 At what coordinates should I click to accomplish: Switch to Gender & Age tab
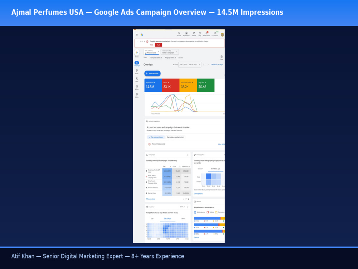[x=216, y=169]
